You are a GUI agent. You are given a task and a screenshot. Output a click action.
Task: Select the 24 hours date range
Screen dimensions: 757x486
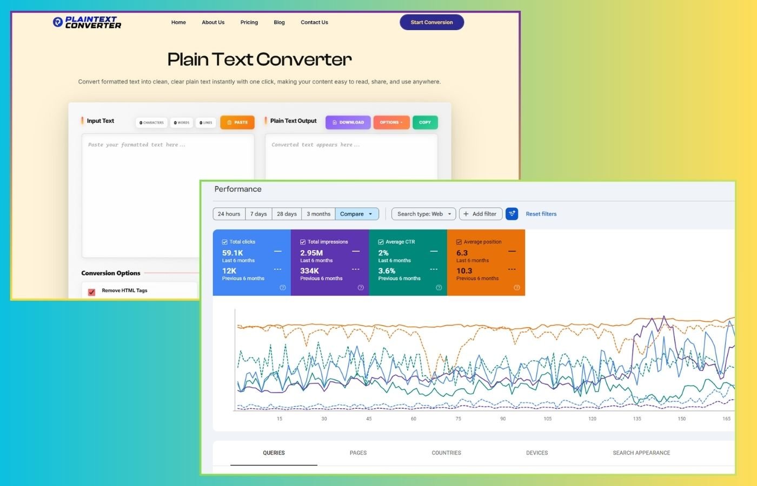tap(229, 214)
